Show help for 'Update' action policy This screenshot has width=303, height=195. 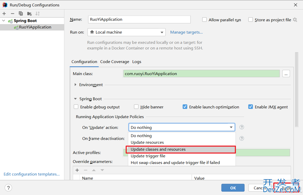tap(241, 127)
